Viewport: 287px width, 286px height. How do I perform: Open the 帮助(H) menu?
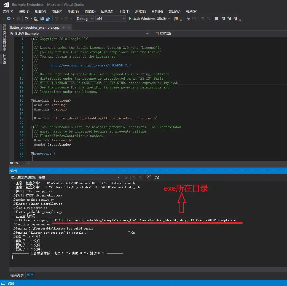[192, 12]
